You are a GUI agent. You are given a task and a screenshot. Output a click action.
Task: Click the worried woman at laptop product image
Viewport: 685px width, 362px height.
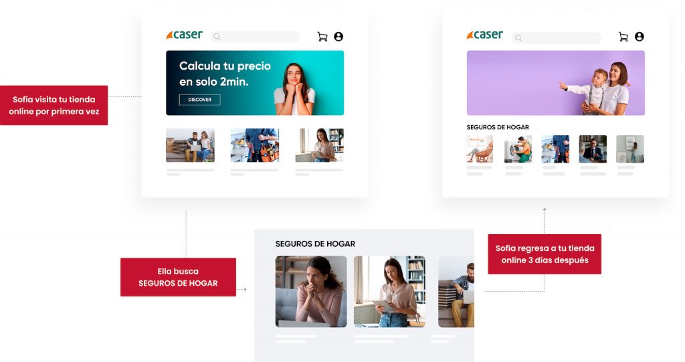pyautogui.click(x=311, y=292)
